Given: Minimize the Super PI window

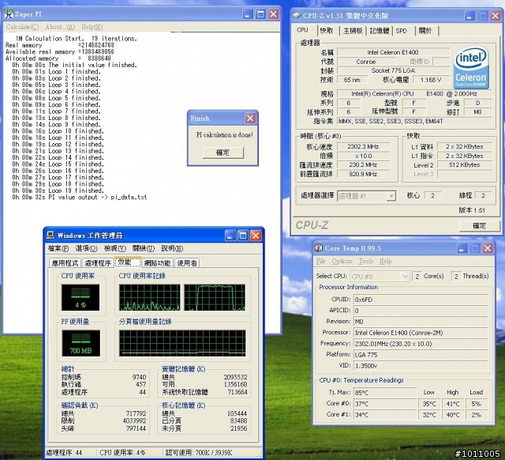Looking at the screenshot, I should click(x=248, y=14).
